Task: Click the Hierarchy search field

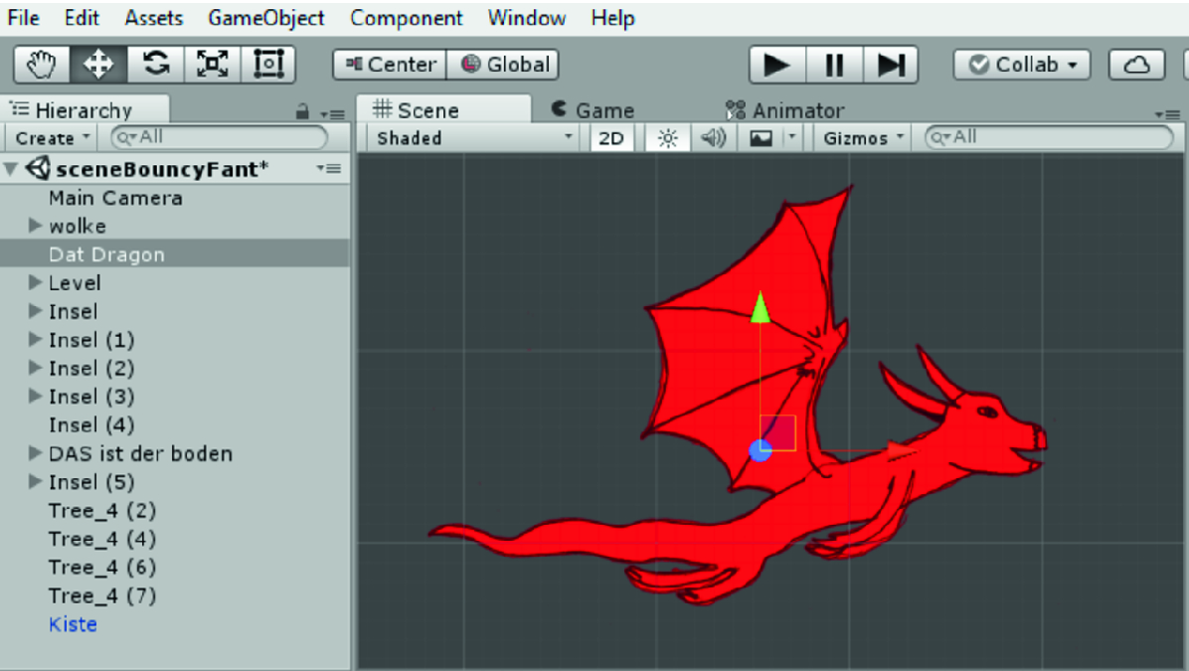Action: [x=220, y=137]
